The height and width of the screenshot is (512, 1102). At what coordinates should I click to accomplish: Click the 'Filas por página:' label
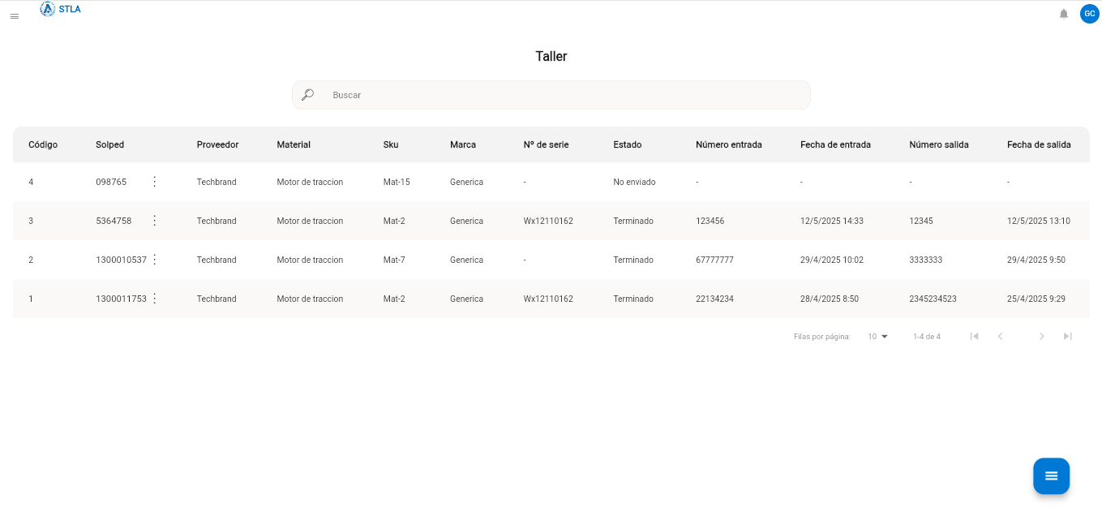pyautogui.click(x=822, y=336)
